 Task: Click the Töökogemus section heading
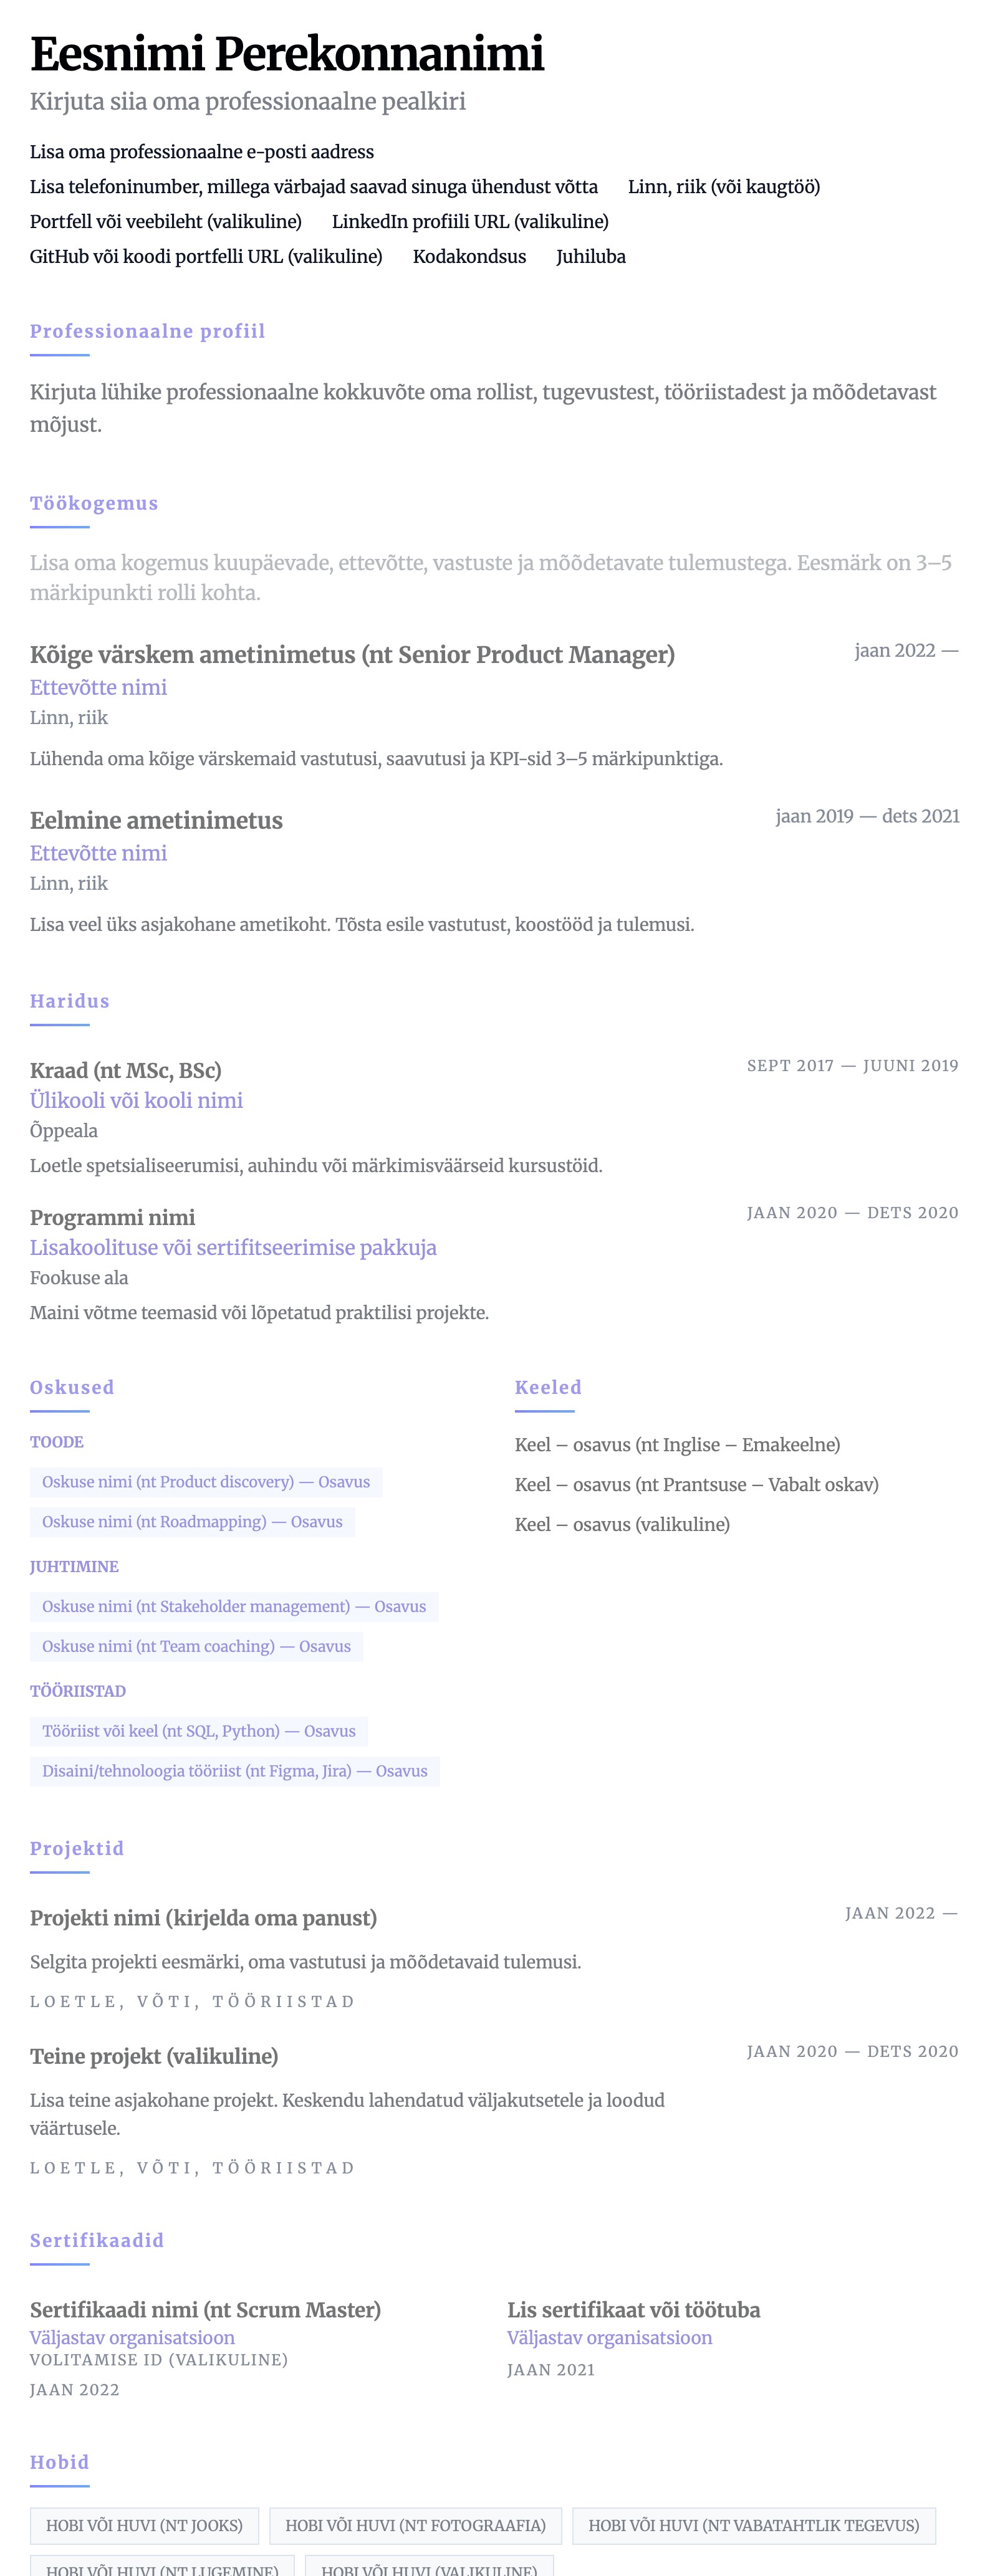(94, 503)
